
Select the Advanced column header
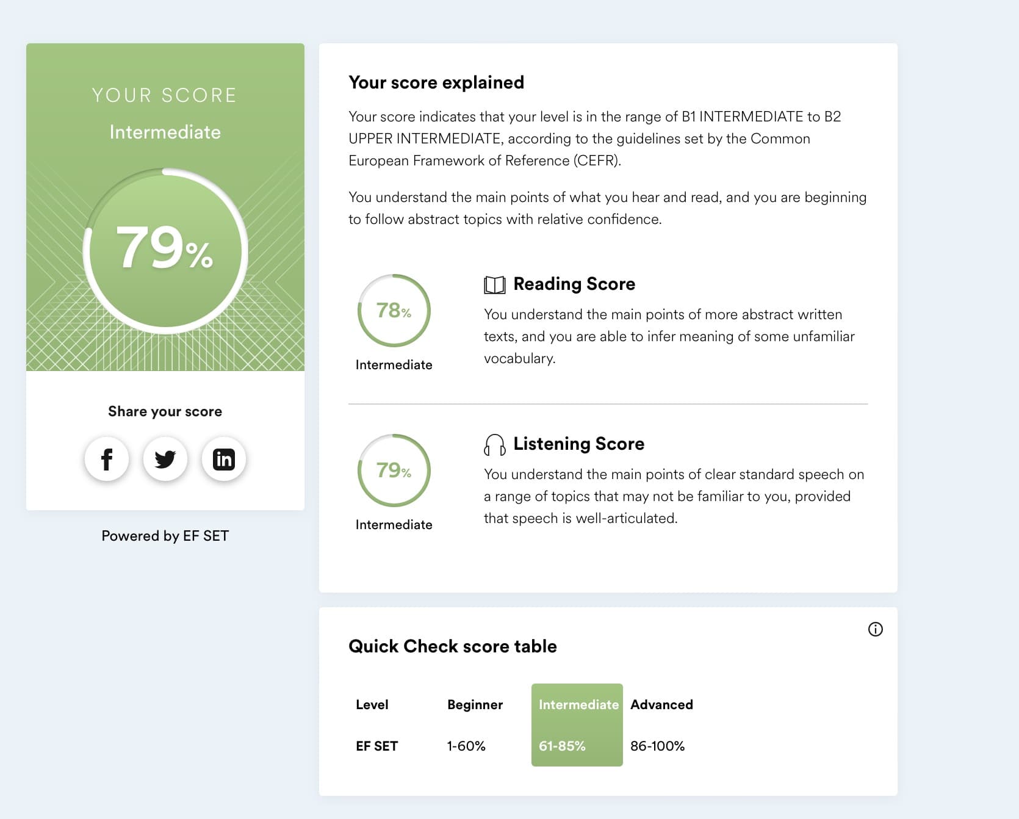point(661,704)
